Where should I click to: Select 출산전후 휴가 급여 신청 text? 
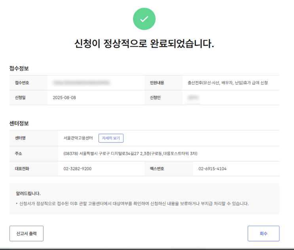[x=228, y=83]
